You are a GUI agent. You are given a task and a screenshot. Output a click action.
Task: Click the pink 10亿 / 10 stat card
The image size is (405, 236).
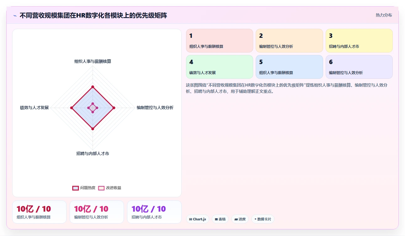[x=97, y=212]
